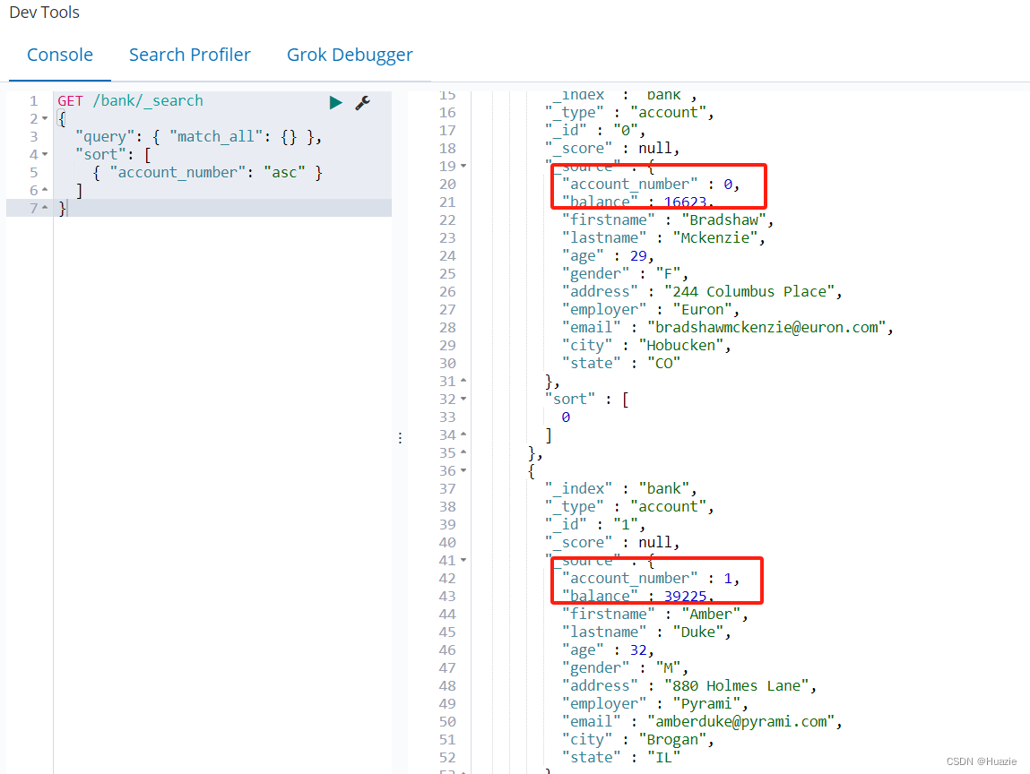The image size is (1030, 774).
Task: Click the Dev Tools heading
Action: [x=44, y=12]
